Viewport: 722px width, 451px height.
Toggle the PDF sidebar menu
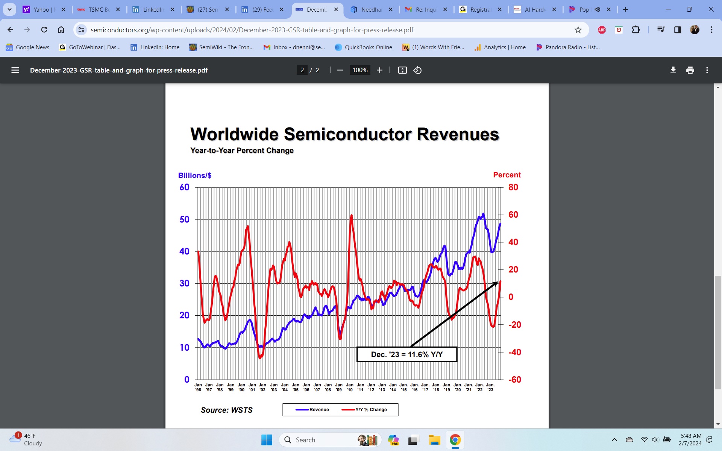point(15,70)
